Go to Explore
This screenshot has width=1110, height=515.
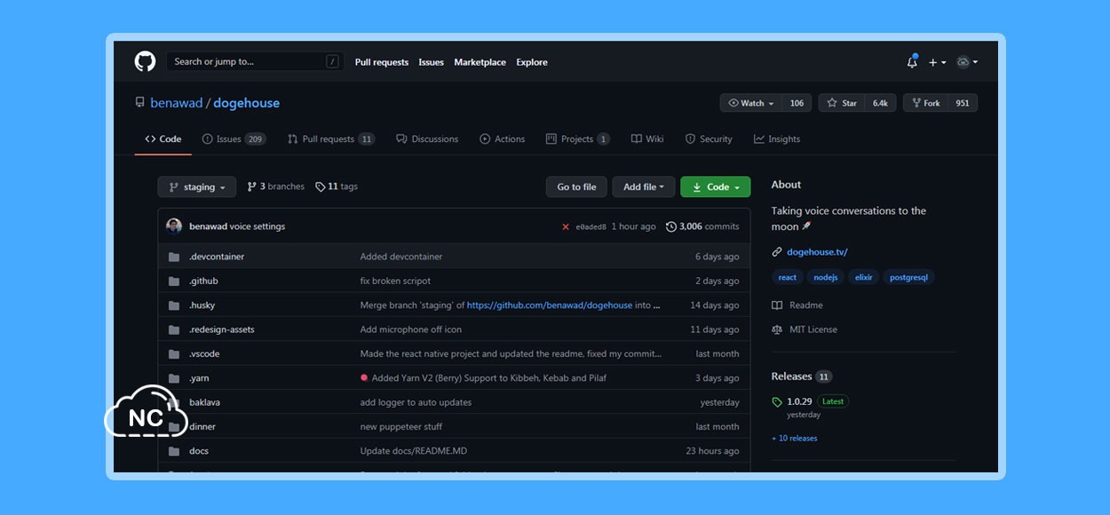532,62
